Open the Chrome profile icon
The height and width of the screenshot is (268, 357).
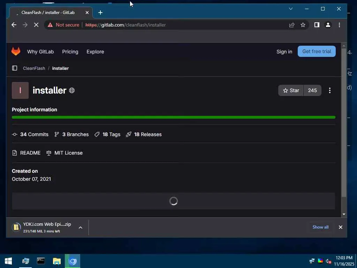click(328, 25)
